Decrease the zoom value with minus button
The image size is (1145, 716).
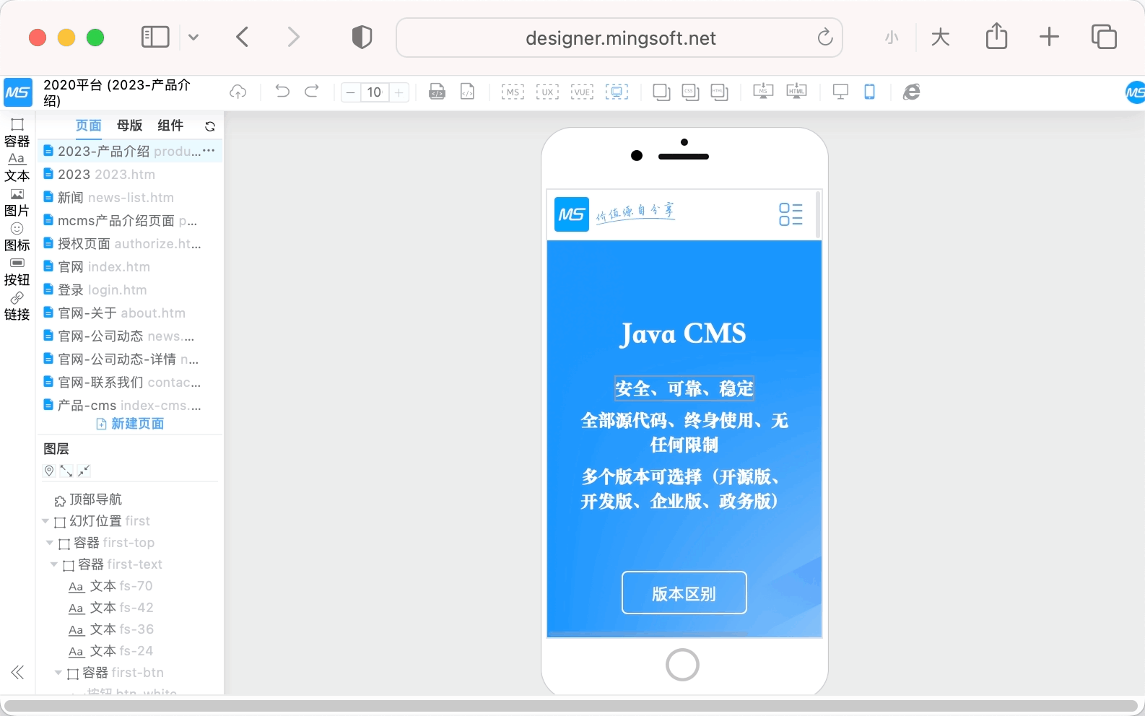(350, 92)
